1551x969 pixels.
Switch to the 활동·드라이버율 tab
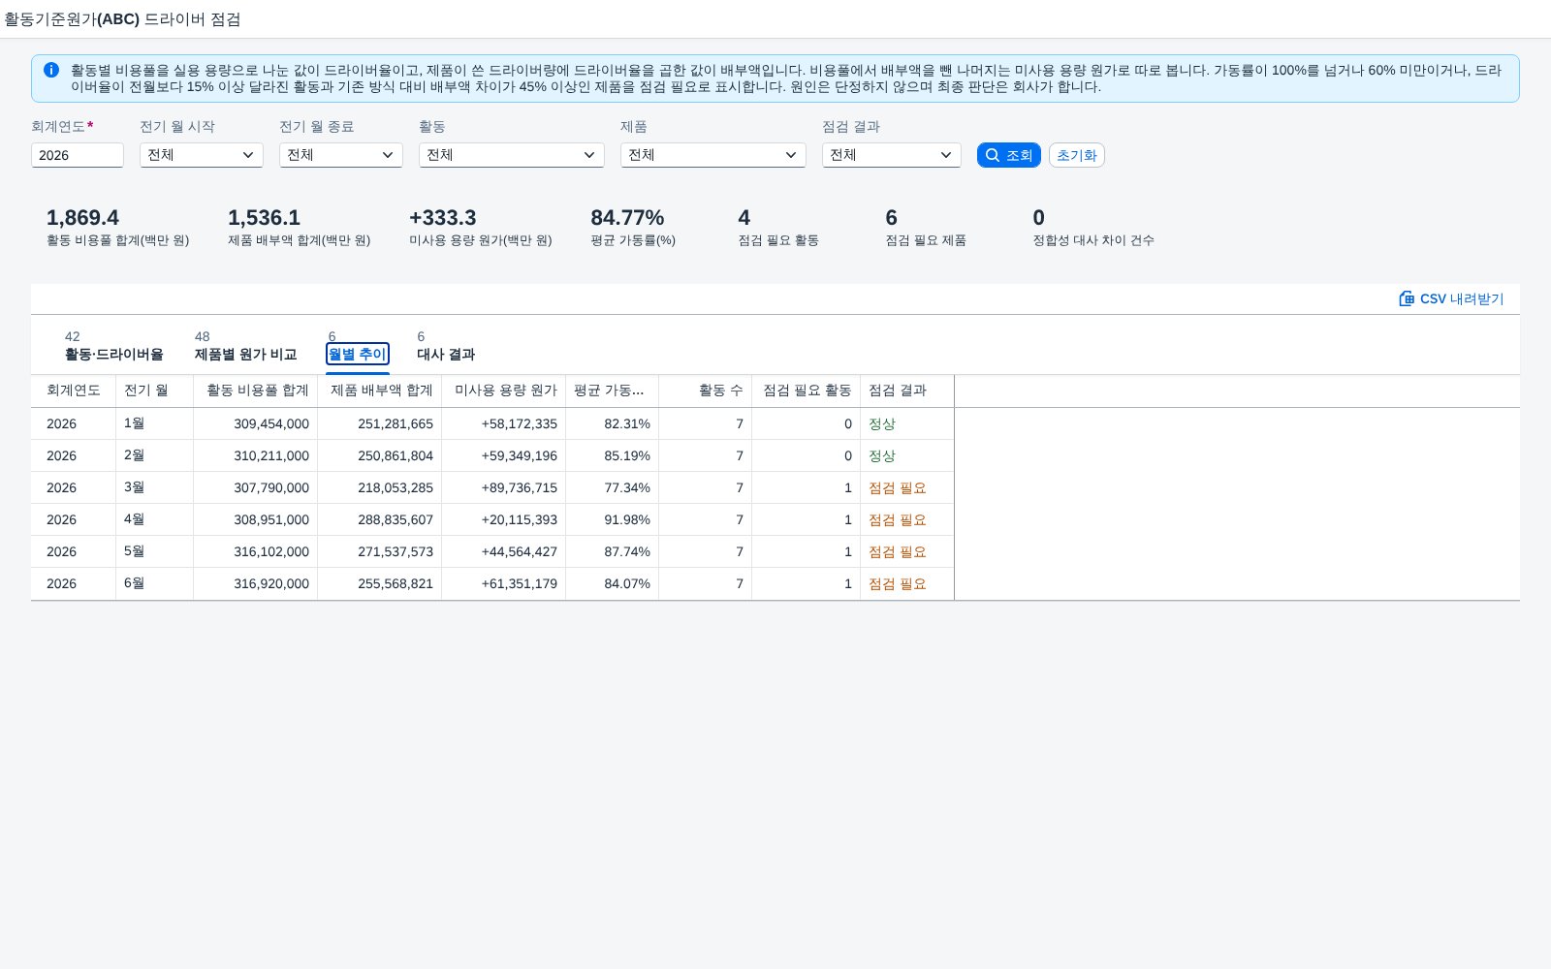click(114, 354)
